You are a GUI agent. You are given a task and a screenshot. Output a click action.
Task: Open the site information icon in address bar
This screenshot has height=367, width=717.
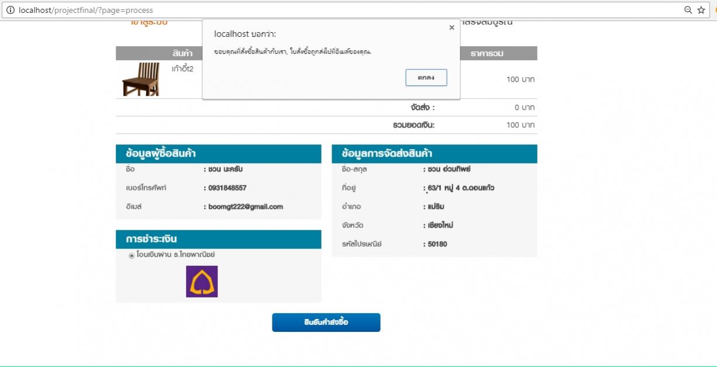(11, 10)
